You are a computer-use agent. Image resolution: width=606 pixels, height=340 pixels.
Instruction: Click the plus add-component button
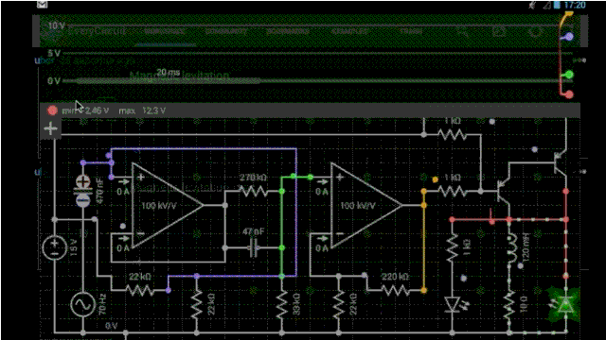point(50,128)
